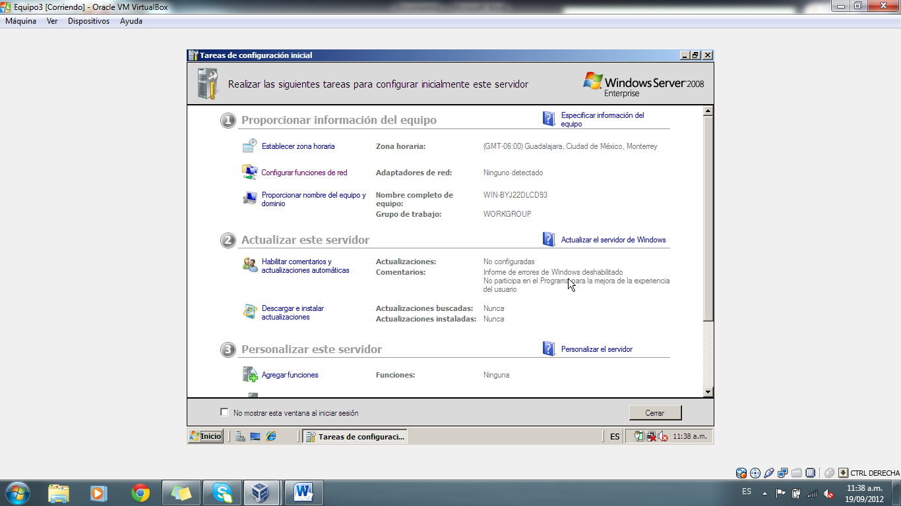Open the Actualizar el servidor de Windows link
This screenshot has width=901, height=506.
point(615,239)
